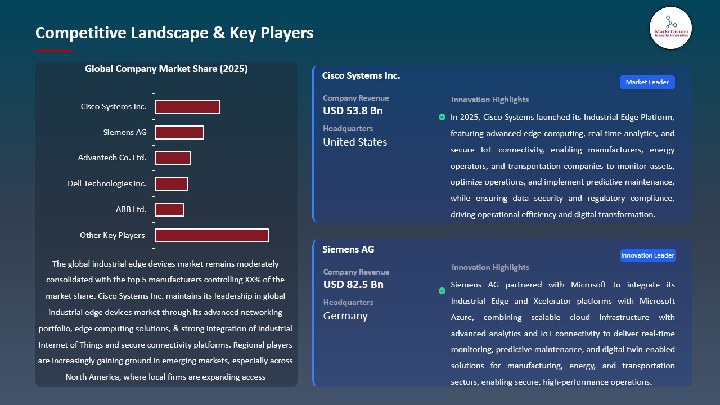
Task: Click the MarketGenics logo
Action: (x=670, y=28)
